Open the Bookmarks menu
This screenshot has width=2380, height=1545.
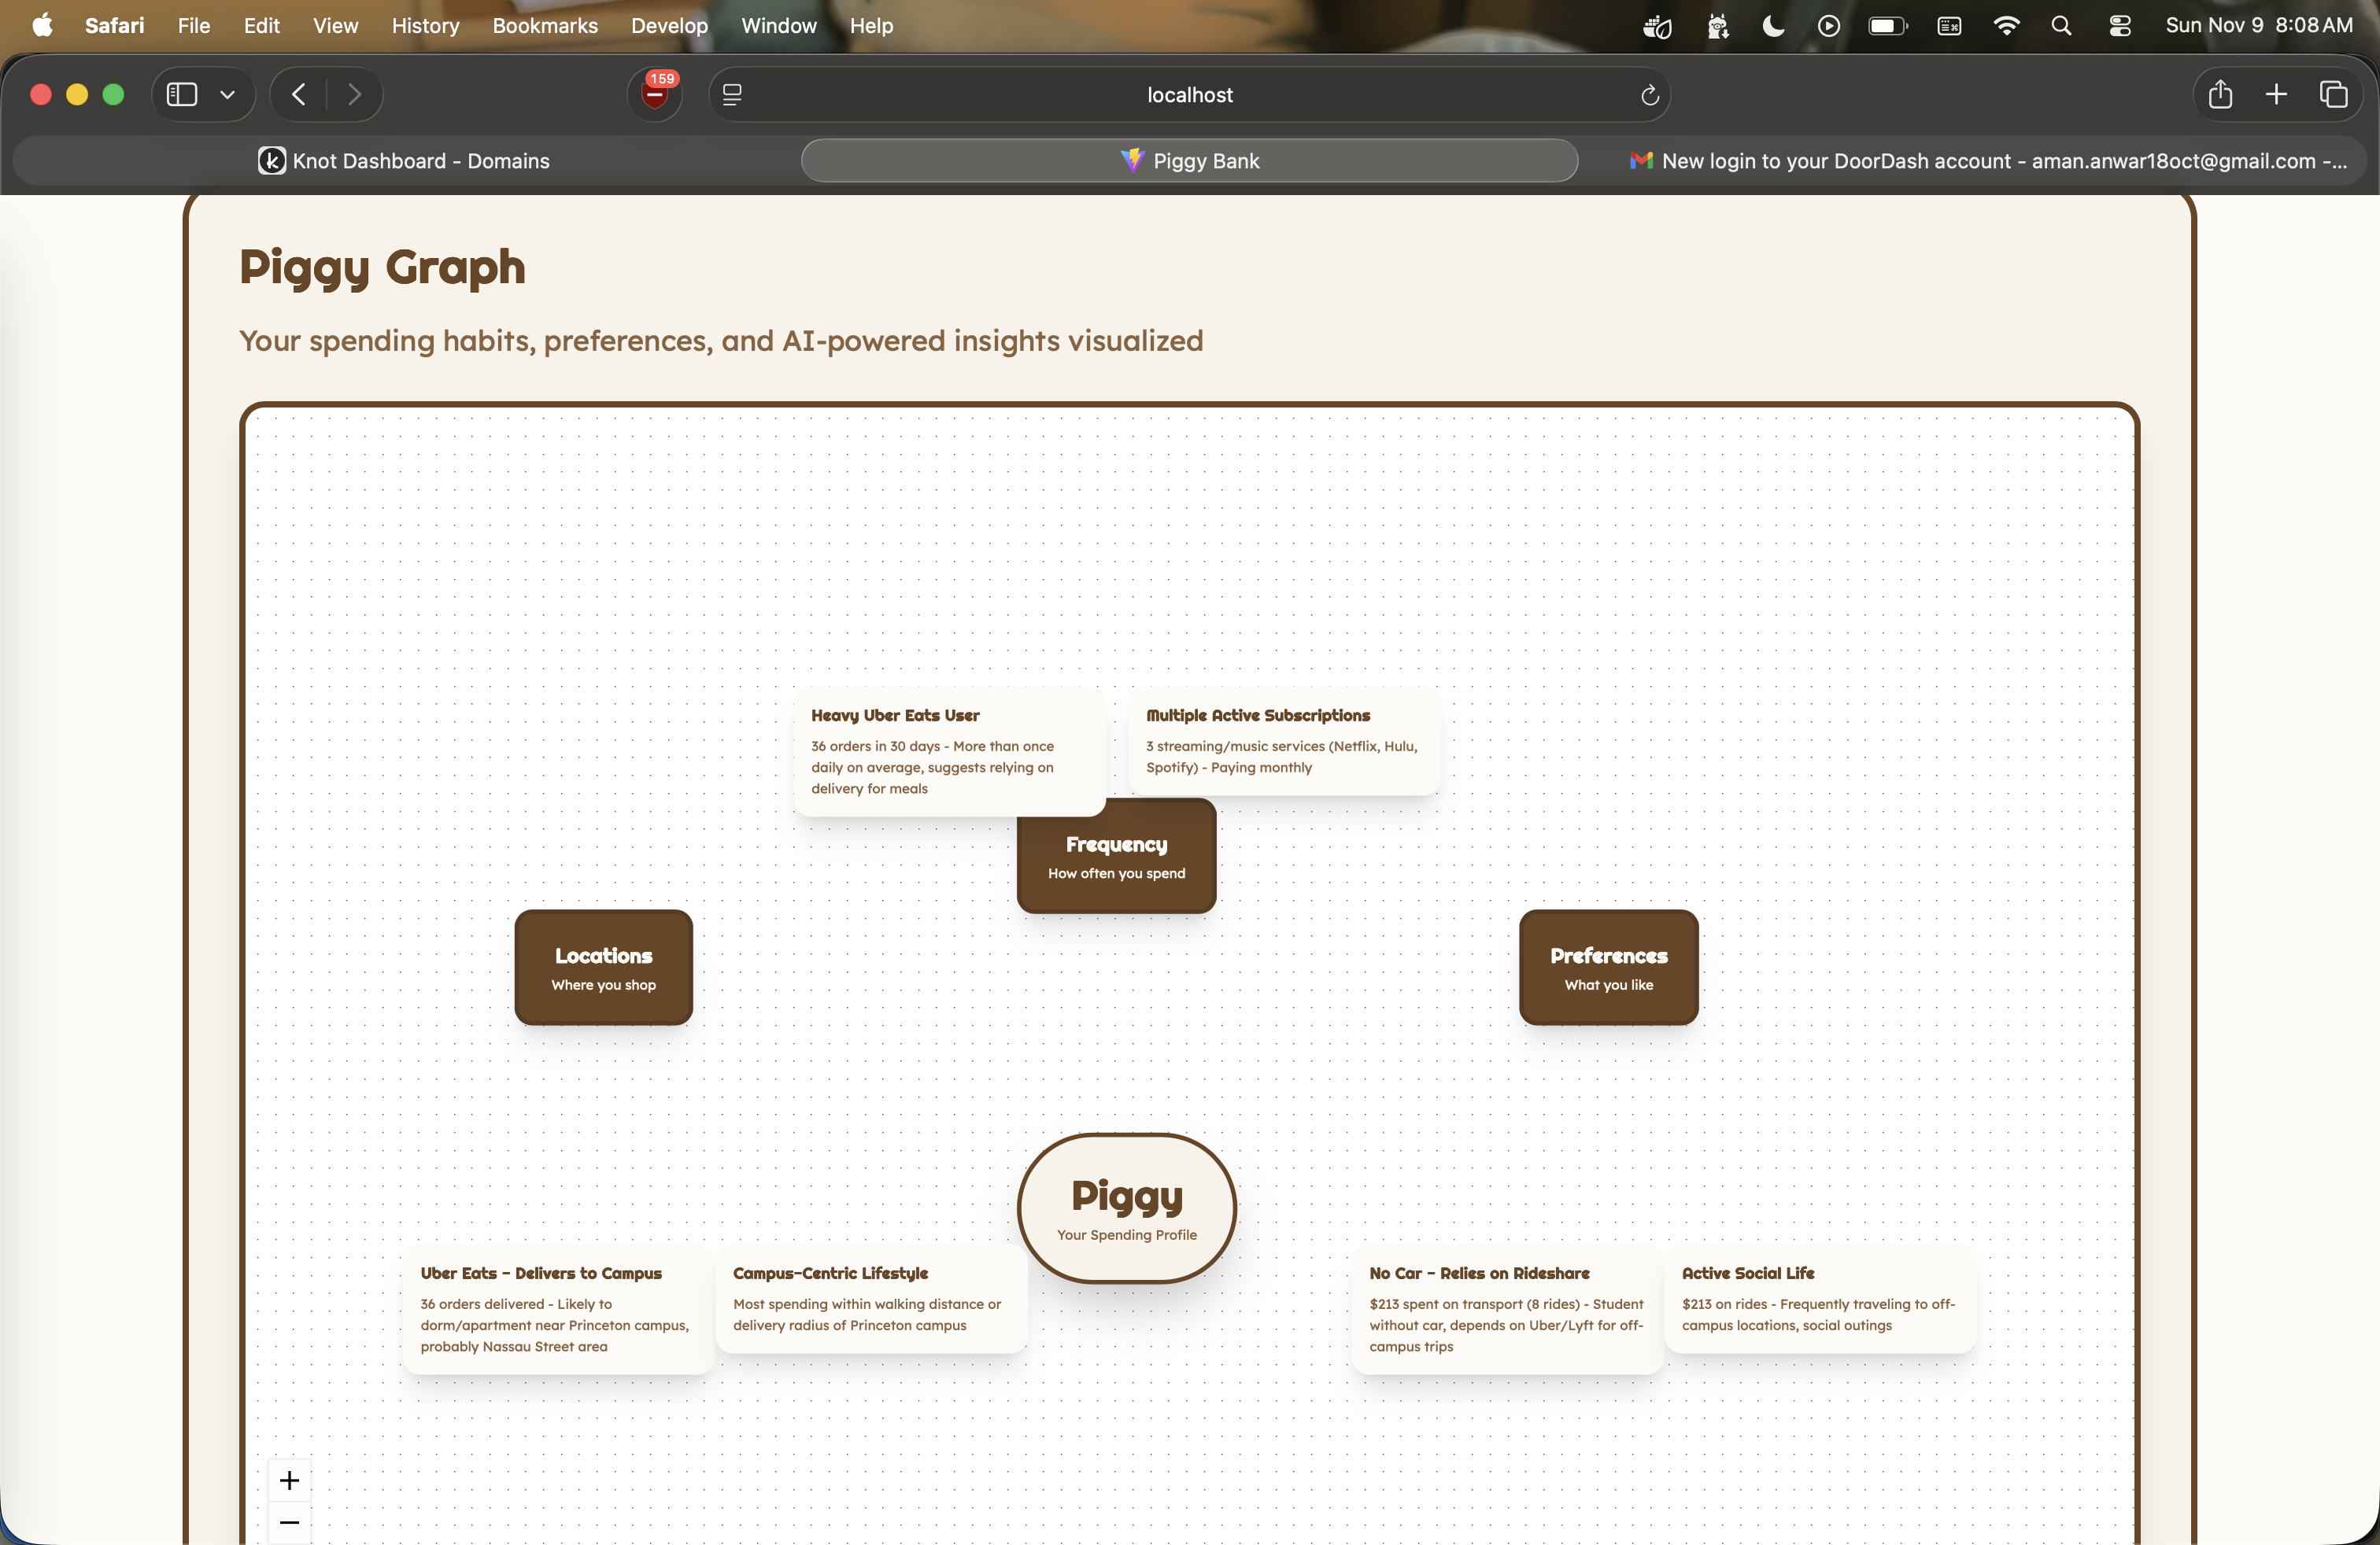(544, 26)
